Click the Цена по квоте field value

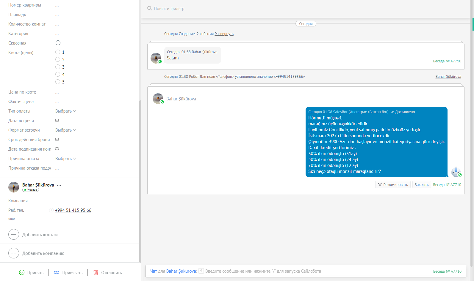tap(57, 92)
